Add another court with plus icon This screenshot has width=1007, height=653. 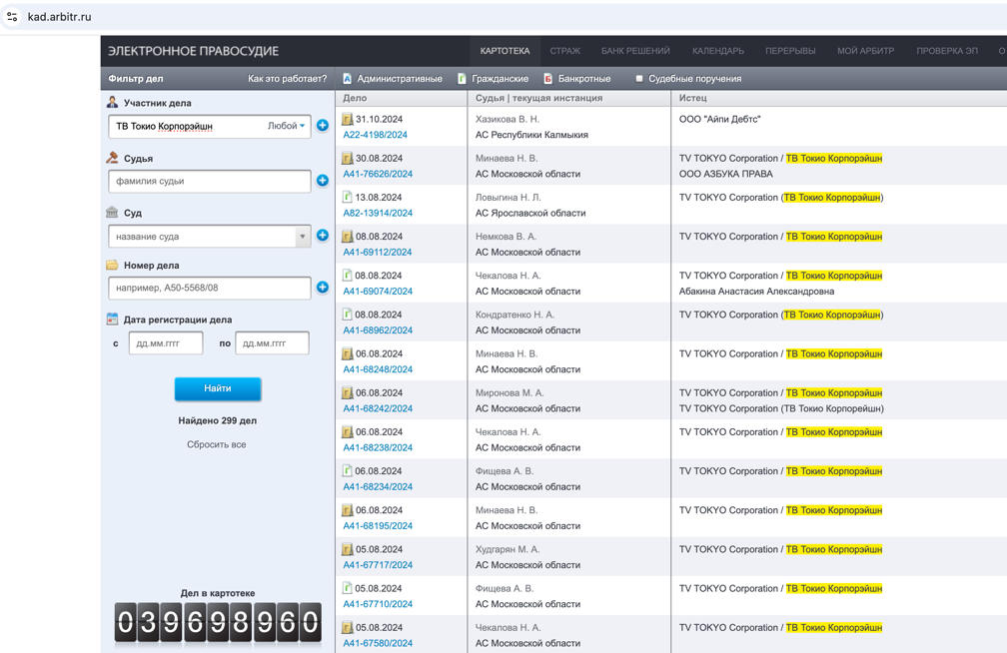(x=323, y=236)
